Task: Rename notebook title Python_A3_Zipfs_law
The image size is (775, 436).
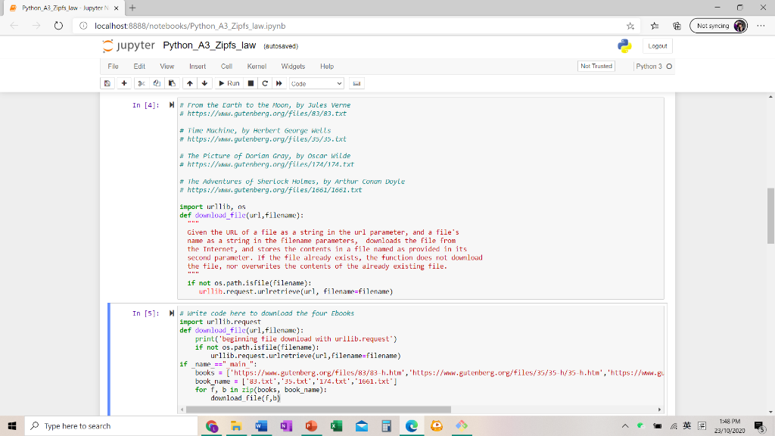Action: click(x=210, y=45)
